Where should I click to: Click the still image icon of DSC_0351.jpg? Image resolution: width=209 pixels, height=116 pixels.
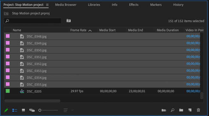22,57
